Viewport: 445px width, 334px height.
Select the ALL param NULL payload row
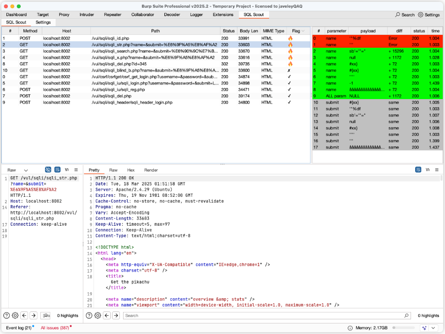(377, 96)
